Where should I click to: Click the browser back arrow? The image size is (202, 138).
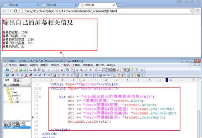[4, 11]
